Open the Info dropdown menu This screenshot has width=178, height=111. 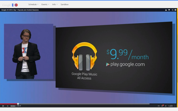point(55,4)
